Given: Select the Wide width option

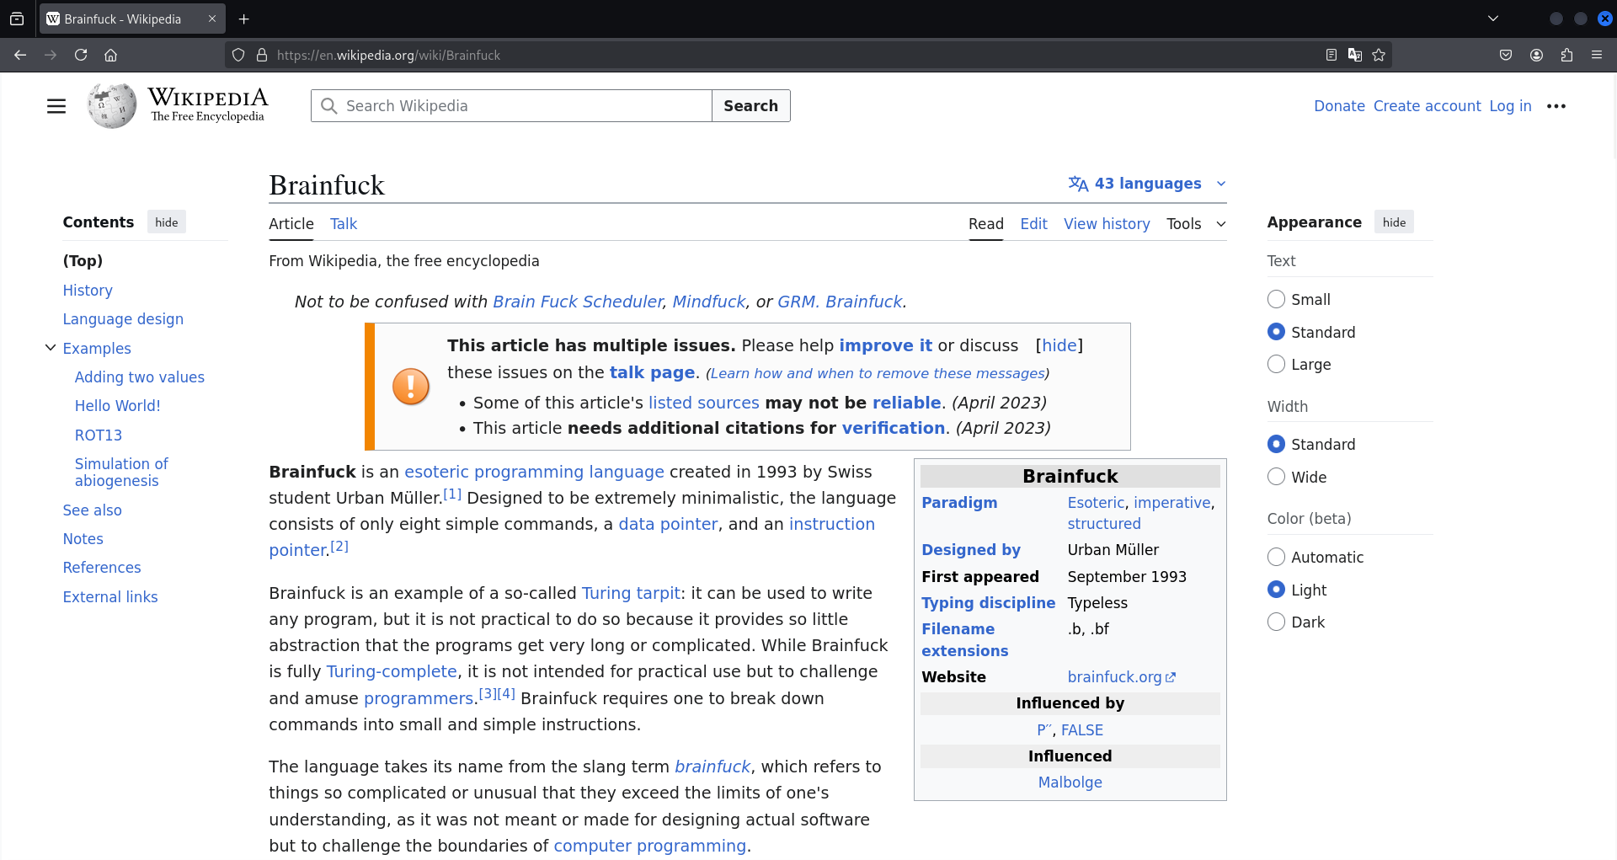Looking at the screenshot, I should click(x=1277, y=477).
